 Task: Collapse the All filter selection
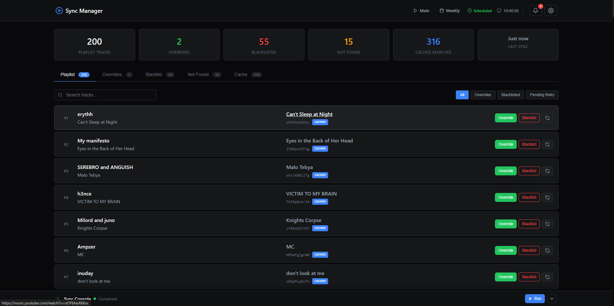[x=462, y=95]
